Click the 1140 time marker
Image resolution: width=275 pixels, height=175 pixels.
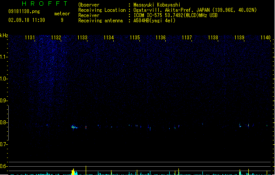pyautogui.click(x=265, y=38)
